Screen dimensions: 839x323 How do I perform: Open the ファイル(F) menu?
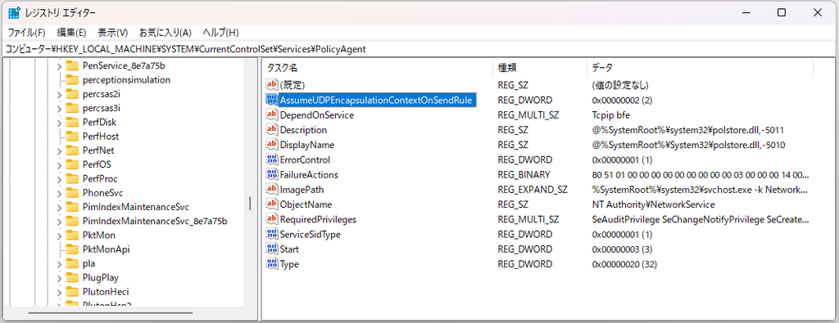point(26,33)
